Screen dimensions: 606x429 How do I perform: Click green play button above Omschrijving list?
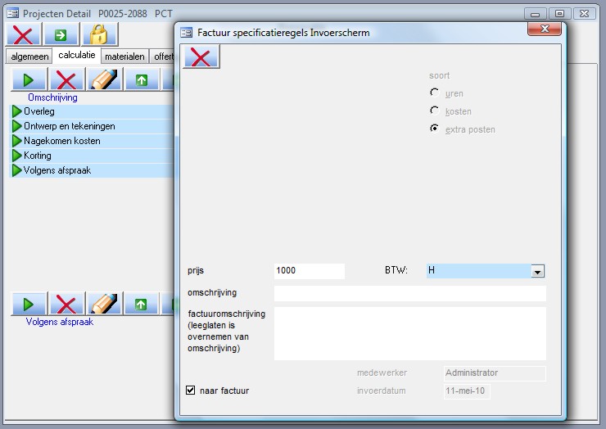(x=29, y=80)
